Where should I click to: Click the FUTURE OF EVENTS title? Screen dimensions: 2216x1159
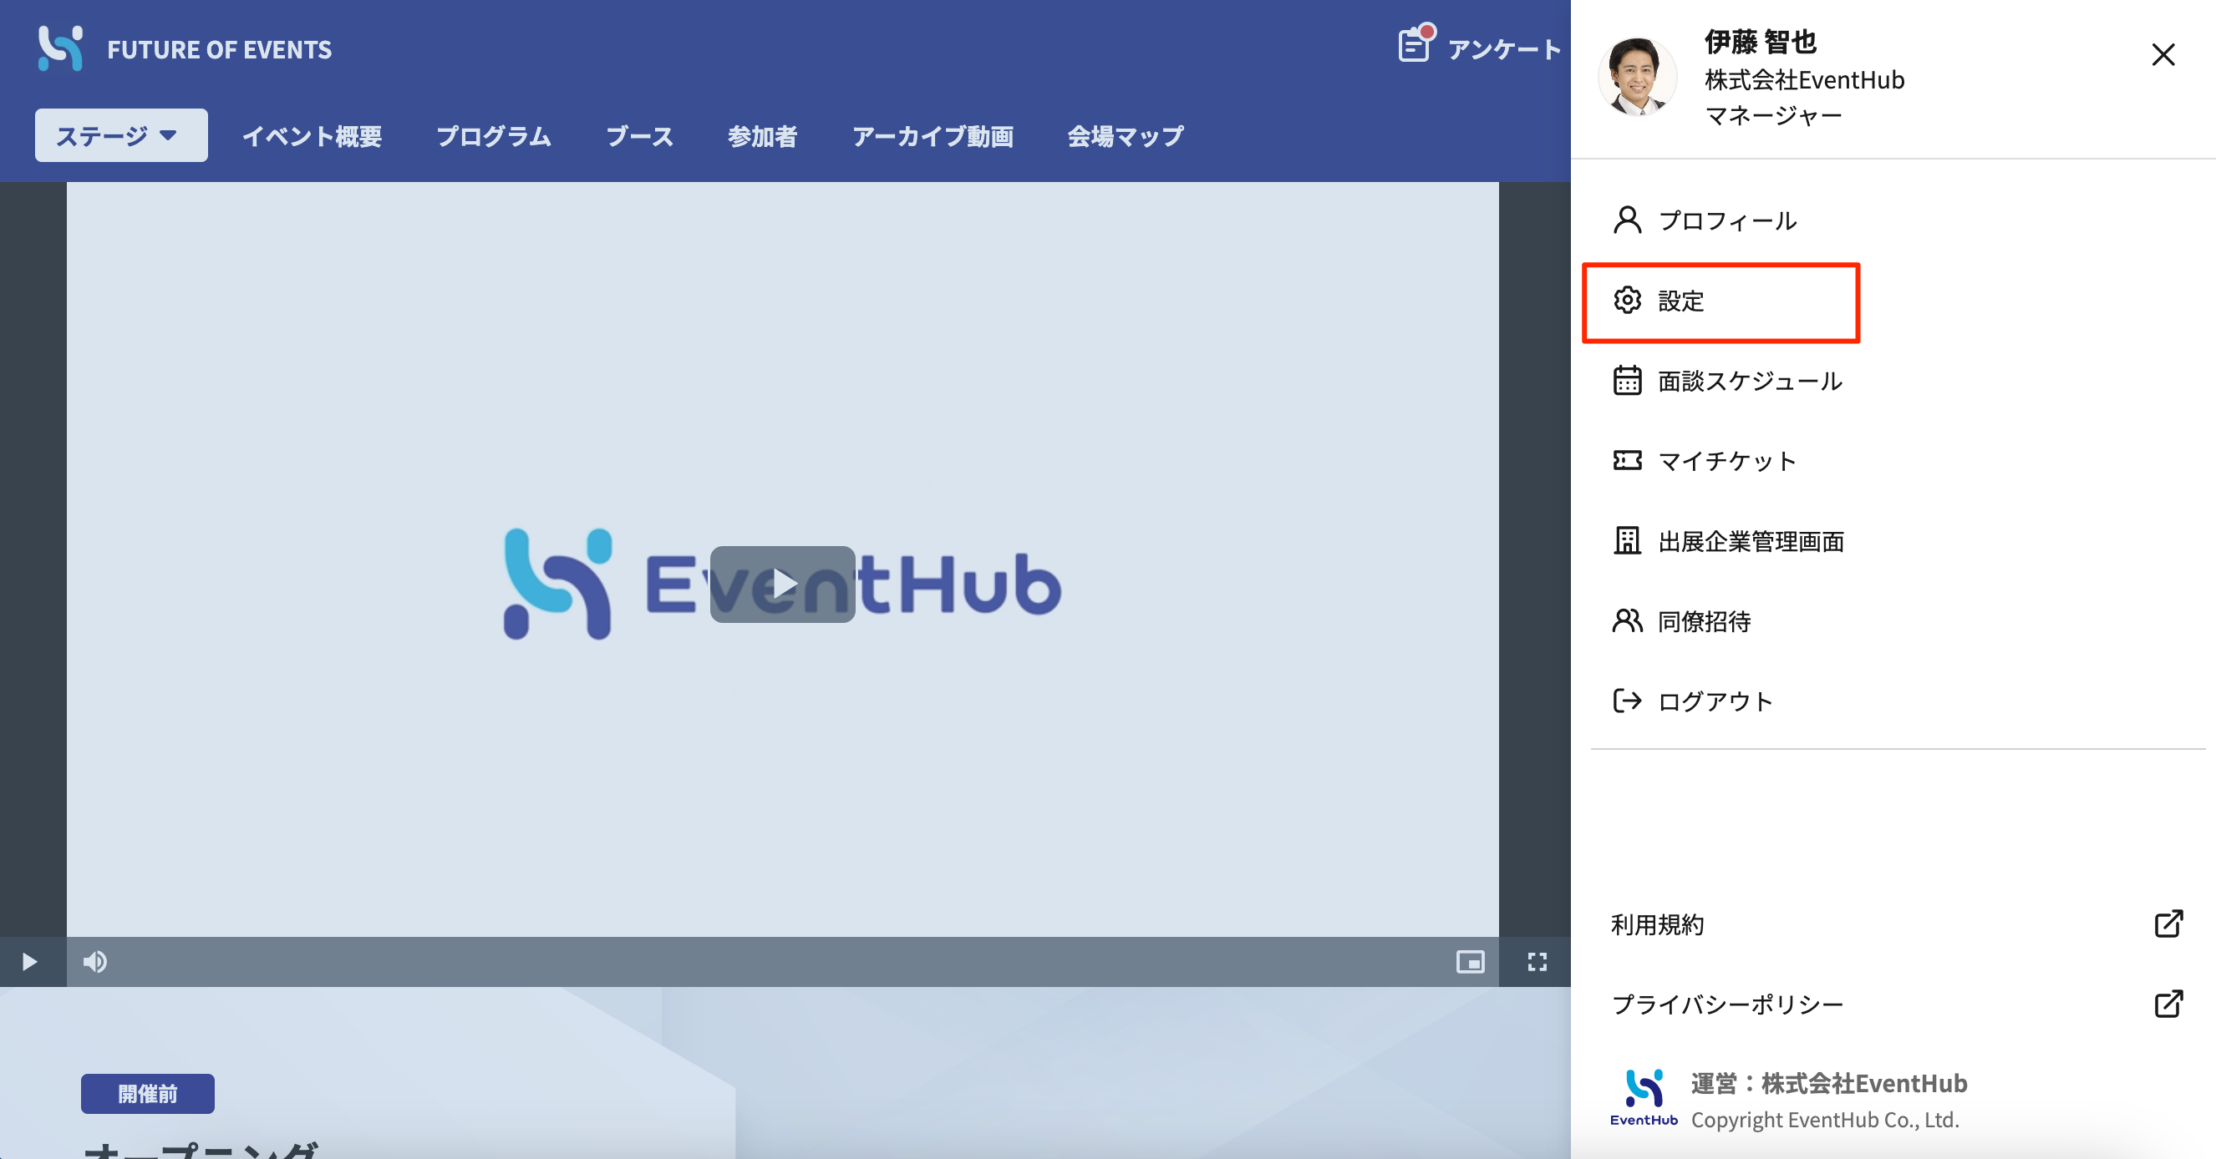pos(220,49)
